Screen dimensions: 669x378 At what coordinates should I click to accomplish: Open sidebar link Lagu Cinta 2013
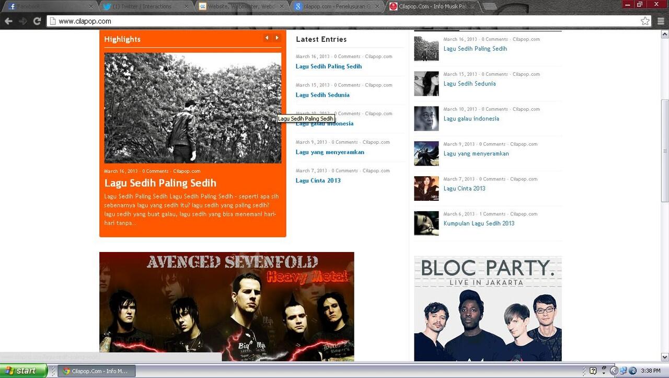[x=464, y=188]
